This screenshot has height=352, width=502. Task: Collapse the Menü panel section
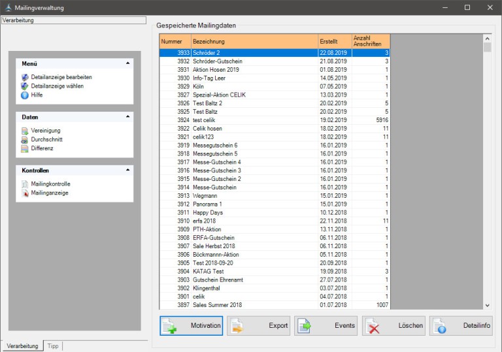127,63
